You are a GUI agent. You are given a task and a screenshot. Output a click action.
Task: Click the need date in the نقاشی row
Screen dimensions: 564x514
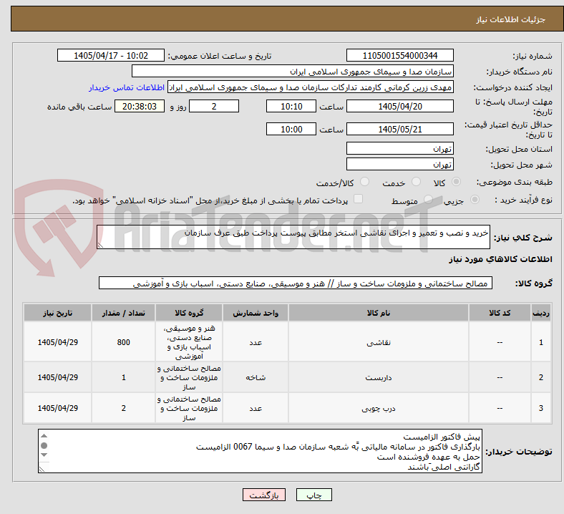tap(57, 342)
